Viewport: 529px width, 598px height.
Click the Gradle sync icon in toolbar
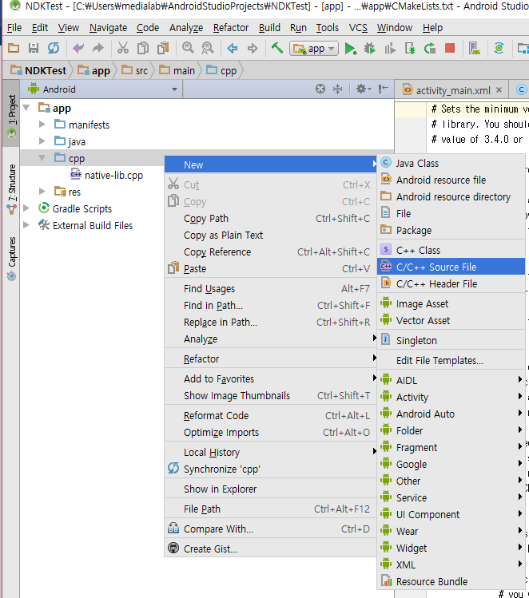[499, 48]
